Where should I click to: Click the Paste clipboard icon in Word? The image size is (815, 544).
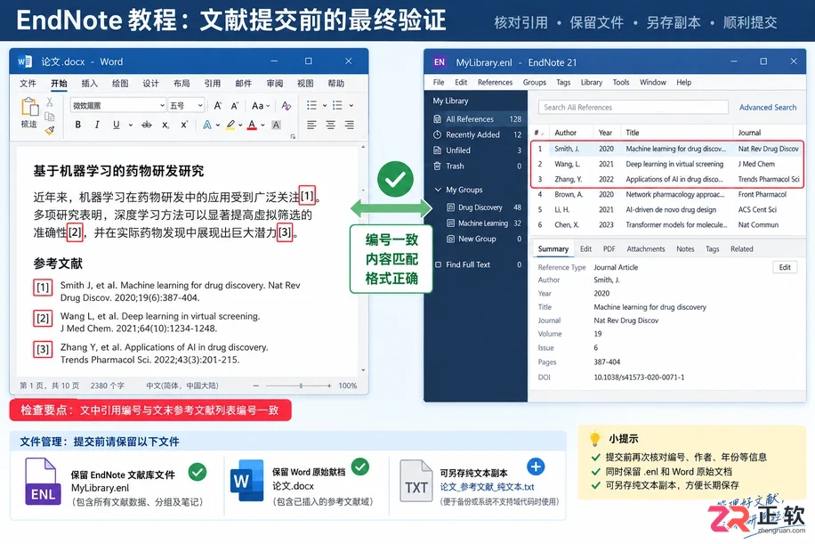coord(29,107)
